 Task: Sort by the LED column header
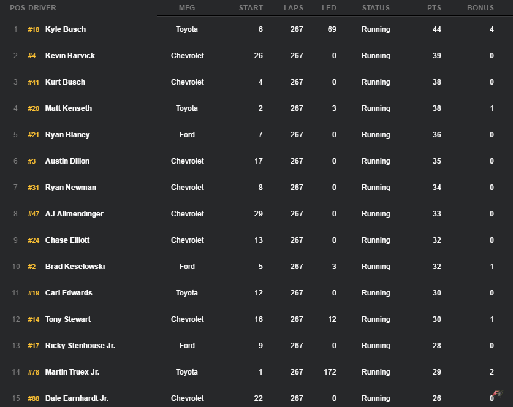(329, 8)
